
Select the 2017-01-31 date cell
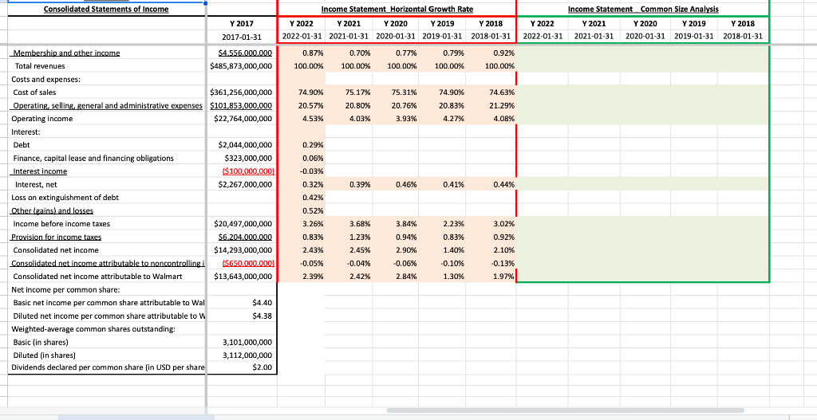[x=243, y=37]
